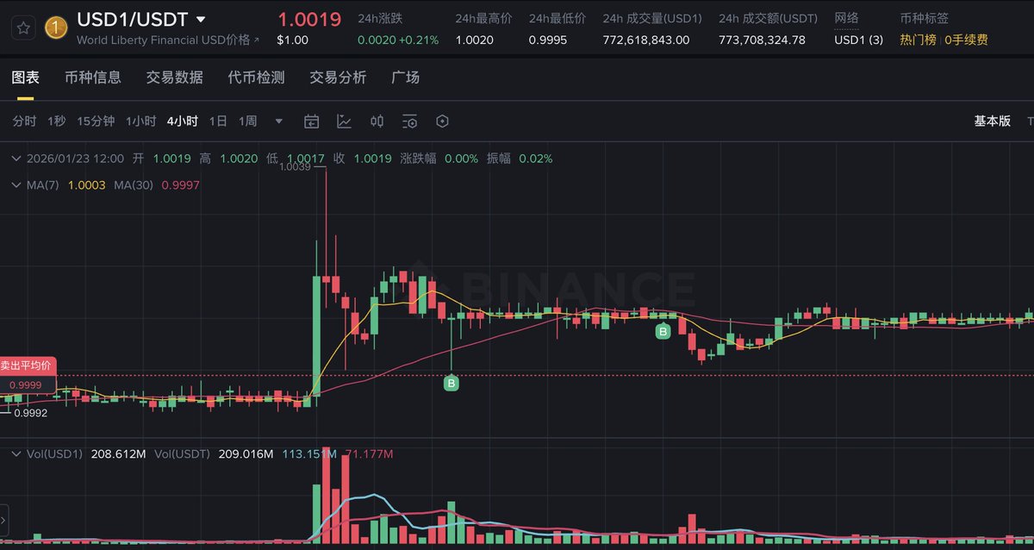Expand the USD1/USDT trading pair dropdown
This screenshot has width=1034, height=550.
(201, 20)
